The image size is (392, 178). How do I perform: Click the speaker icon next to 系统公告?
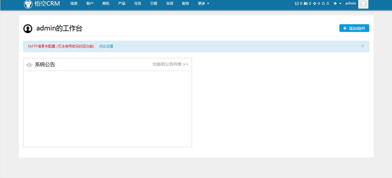point(29,64)
